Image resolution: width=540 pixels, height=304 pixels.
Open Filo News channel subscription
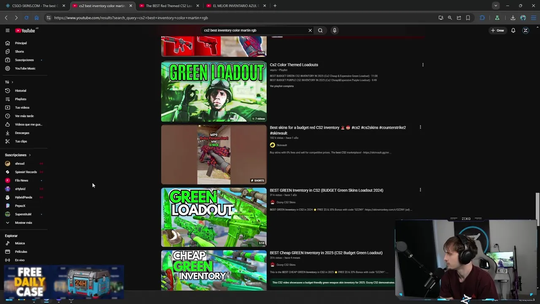point(21,180)
